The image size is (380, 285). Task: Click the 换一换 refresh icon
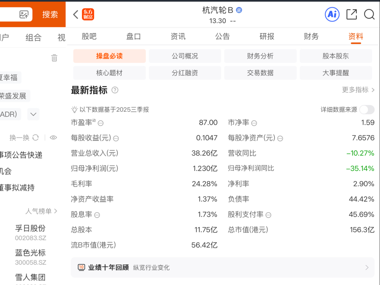pyautogui.click(x=36, y=138)
